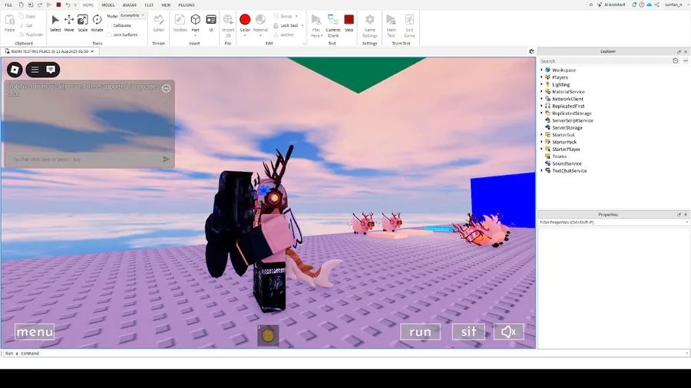
Task: Click the Anchor button
Action: (284, 35)
